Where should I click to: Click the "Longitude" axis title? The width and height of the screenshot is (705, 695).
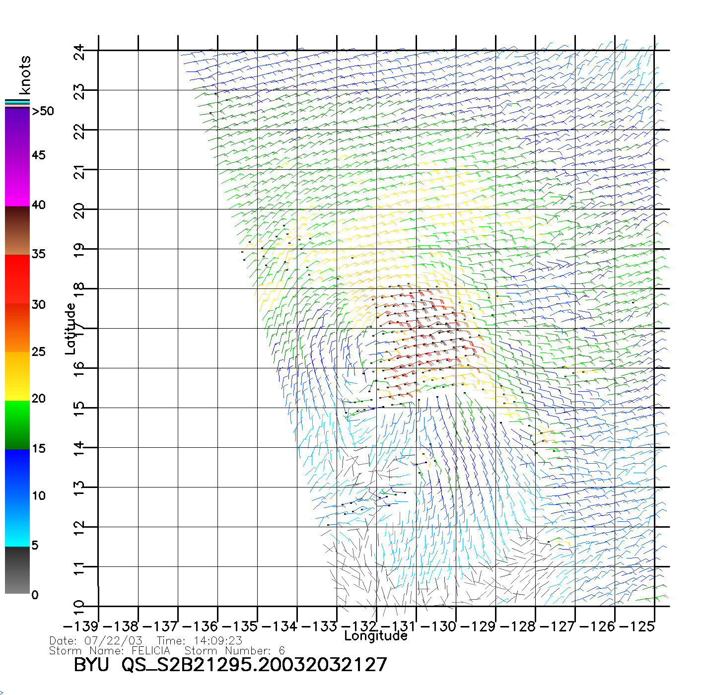pyautogui.click(x=376, y=636)
